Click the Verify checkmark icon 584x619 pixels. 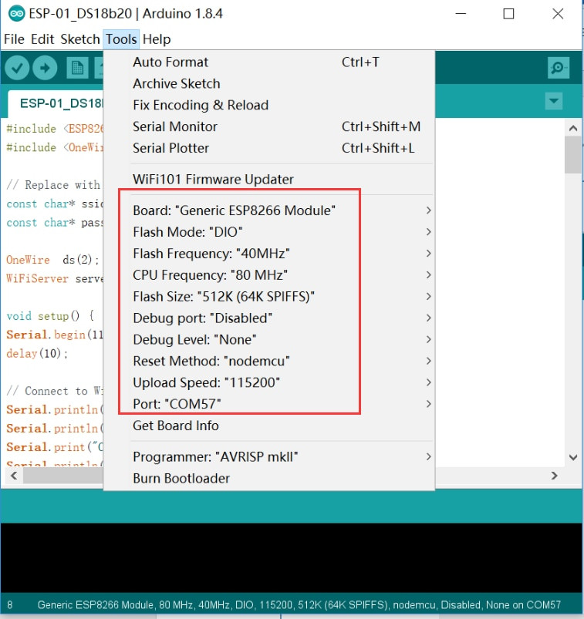coord(17,68)
